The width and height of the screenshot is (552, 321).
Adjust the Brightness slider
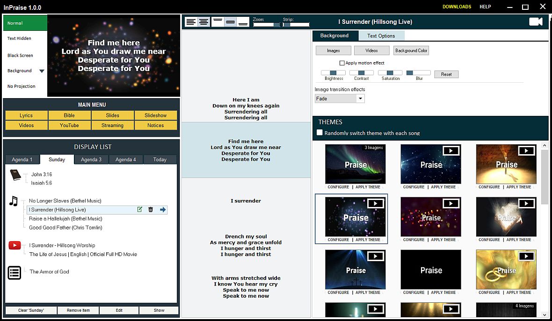(x=333, y=73)
